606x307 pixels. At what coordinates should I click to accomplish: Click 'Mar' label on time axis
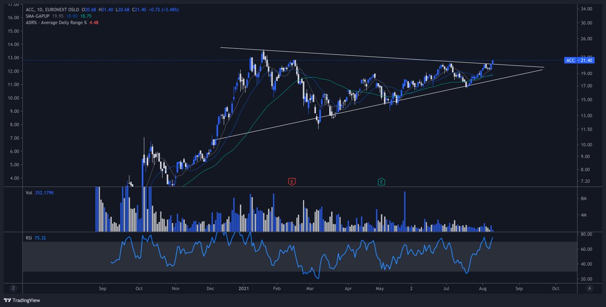[311, 288]
